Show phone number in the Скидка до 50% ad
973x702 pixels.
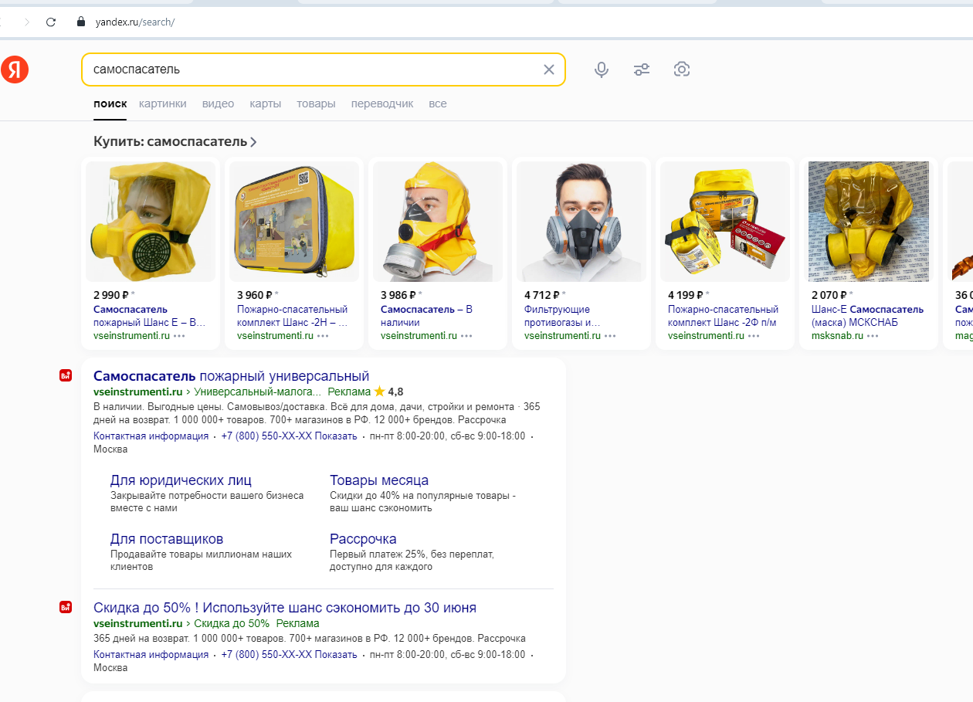click(x=289, y=654)
